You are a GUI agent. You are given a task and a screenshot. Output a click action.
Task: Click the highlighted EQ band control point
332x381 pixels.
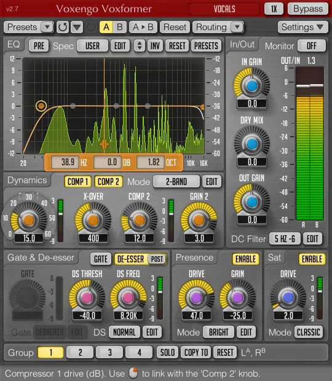tap(41, 106)
